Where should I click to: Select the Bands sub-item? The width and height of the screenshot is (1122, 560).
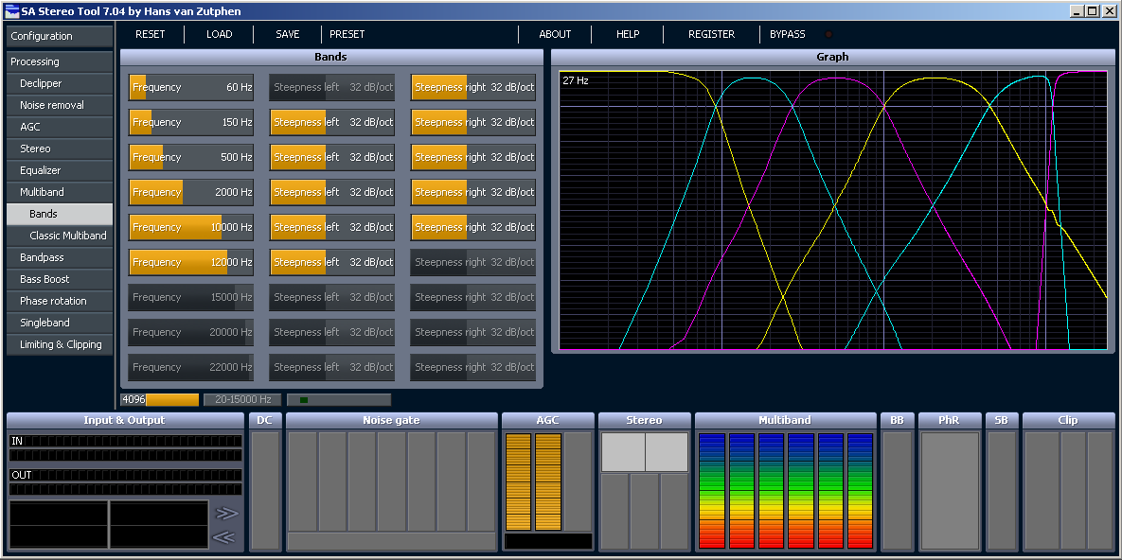[60, 214]
